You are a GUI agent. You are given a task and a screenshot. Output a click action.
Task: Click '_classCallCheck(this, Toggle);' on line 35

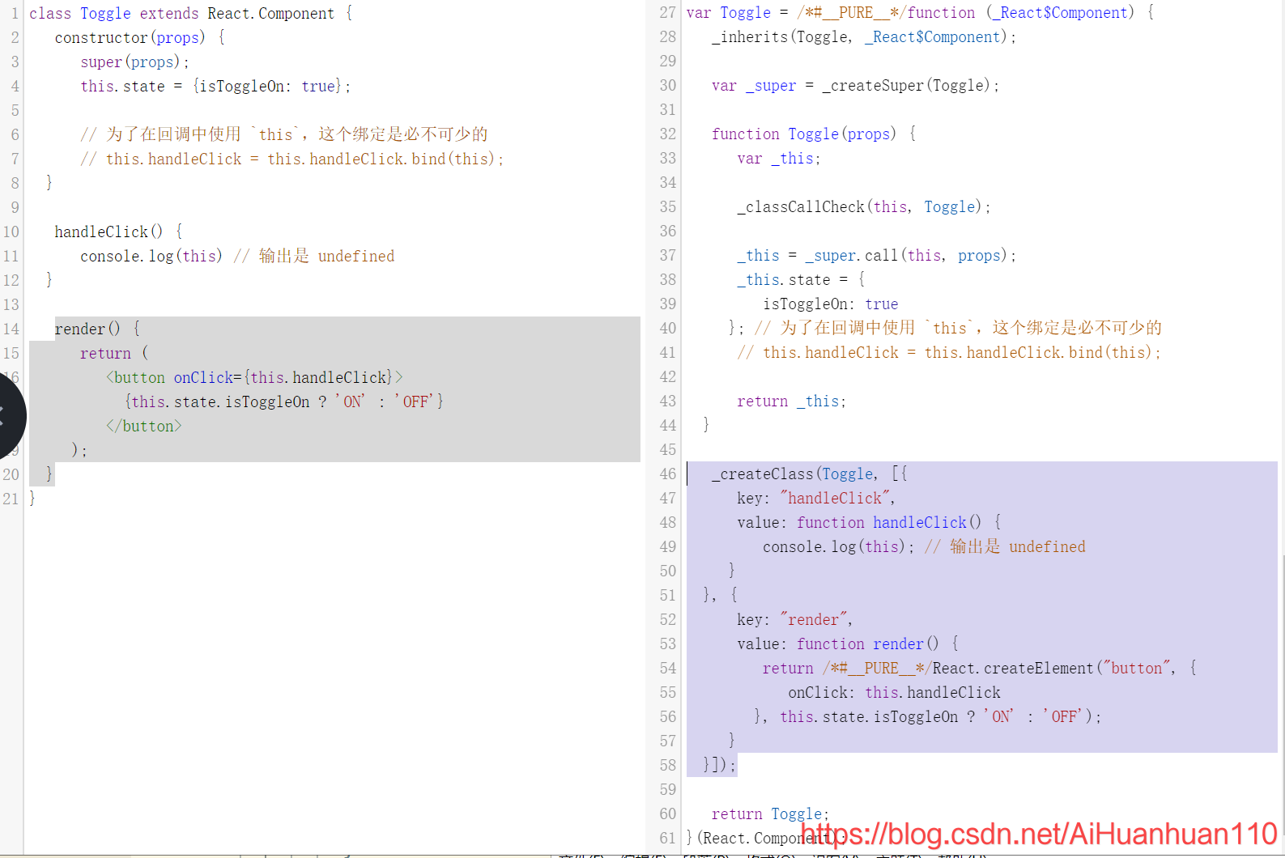(x=864, y=206)
